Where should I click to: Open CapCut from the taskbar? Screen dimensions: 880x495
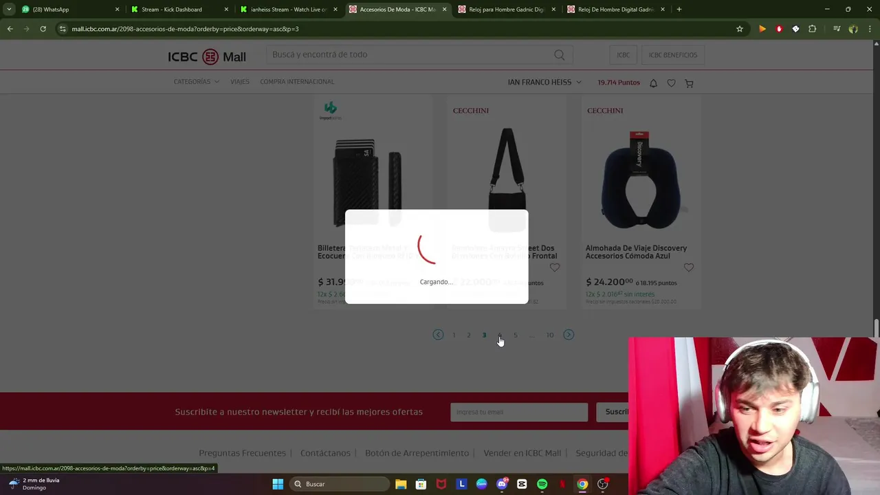[x=522, y=484]
